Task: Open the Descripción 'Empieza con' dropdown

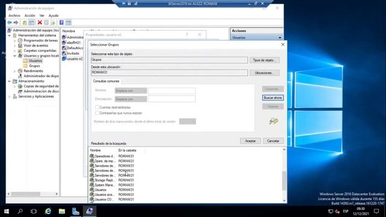Action: 131,99
